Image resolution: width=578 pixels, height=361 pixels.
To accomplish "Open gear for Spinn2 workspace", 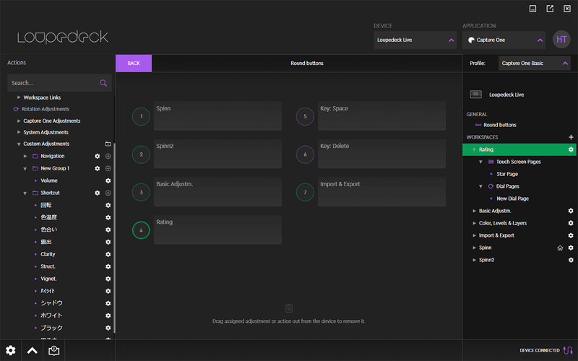I will click(x=571, y=260).
